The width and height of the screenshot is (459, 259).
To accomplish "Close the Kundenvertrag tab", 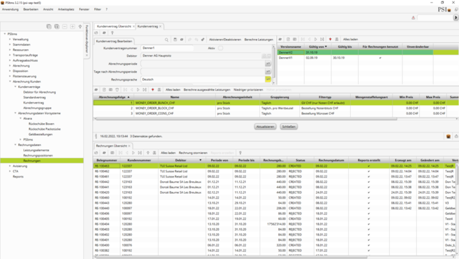I will point(160,26).
